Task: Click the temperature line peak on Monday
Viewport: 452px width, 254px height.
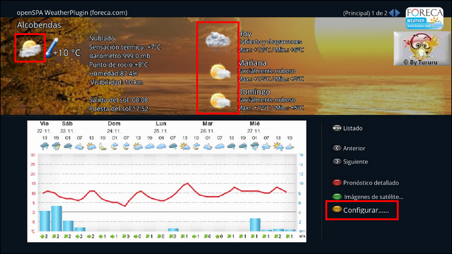Action: pos(187,183)
